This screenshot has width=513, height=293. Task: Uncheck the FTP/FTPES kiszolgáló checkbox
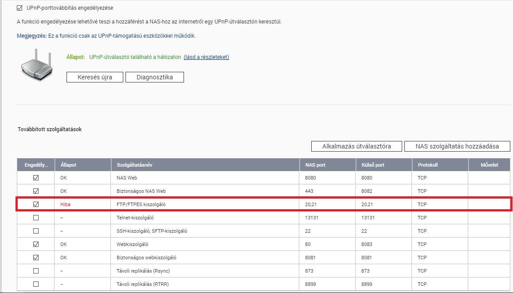[x=36, y=204]
